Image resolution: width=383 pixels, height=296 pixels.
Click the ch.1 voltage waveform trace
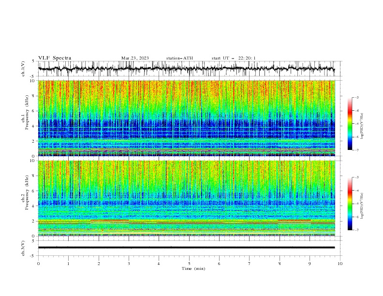186,69
